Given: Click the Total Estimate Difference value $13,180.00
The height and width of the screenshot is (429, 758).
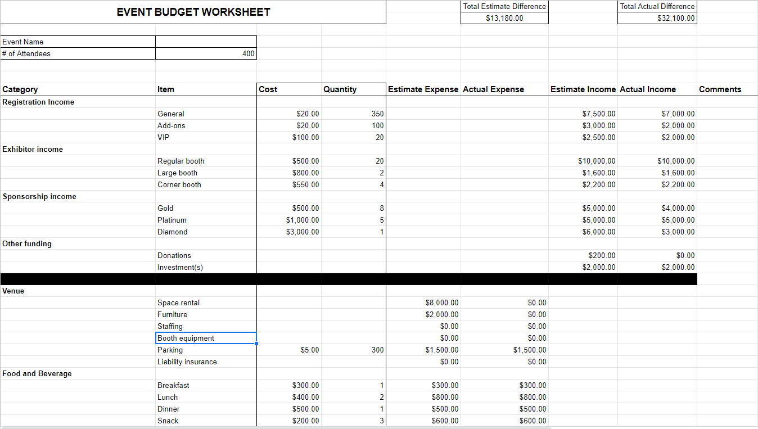Looking at the screenshot, I should point(504,17).
